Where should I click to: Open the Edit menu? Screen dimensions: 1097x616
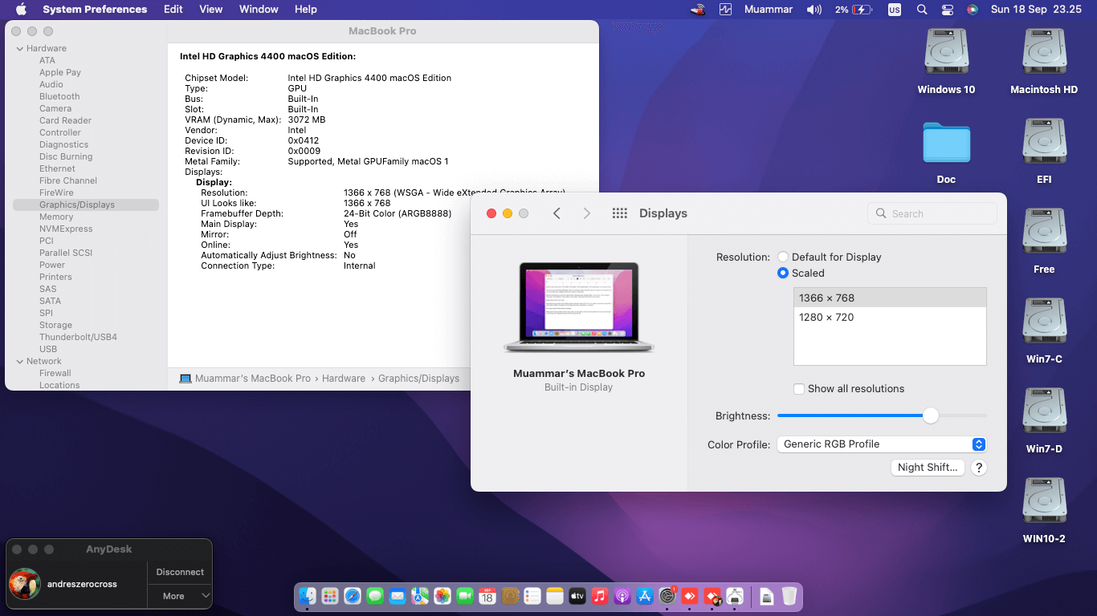click(173, 10)
